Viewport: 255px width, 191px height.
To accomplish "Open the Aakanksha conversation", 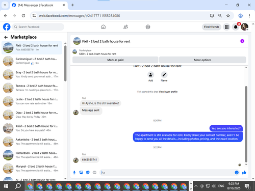I will coord(32,142).
